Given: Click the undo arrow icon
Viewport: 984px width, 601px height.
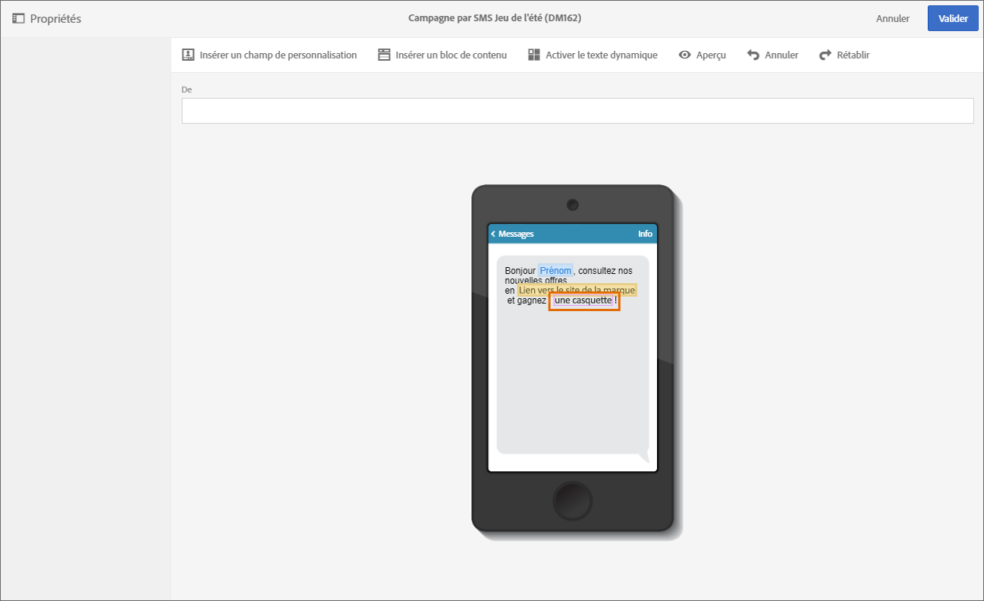Looking at the screenshot, I should (753, 55).
